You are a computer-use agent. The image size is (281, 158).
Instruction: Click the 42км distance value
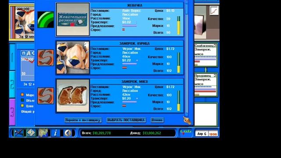[x=126, y=95]
